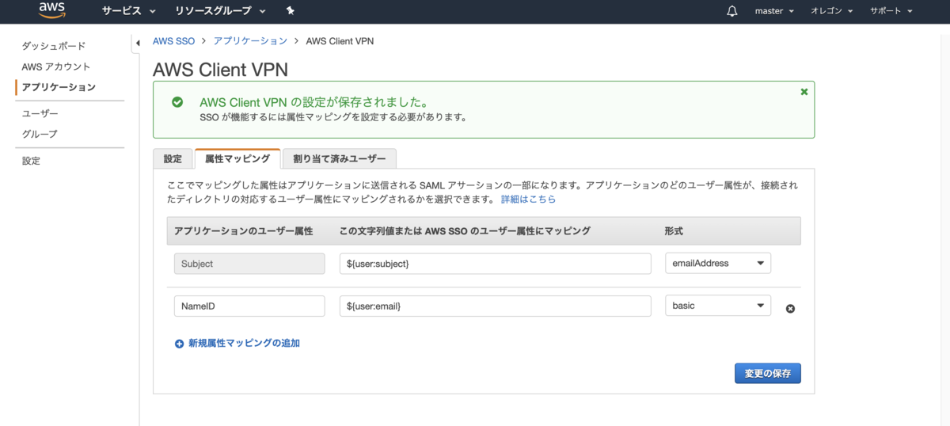The height and width of the screenshot is (426, 950).
Task: Click the plus icon for new attribute mapping
Action: pyautogui.click(x=179, y=344)
